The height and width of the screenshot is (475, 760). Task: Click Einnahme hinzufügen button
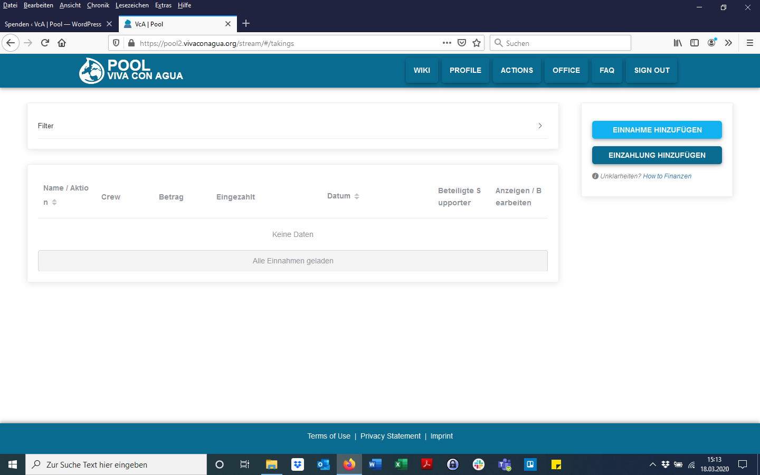(657, 130)
